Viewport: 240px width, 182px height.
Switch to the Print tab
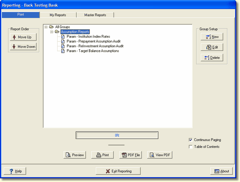point(21,15)
